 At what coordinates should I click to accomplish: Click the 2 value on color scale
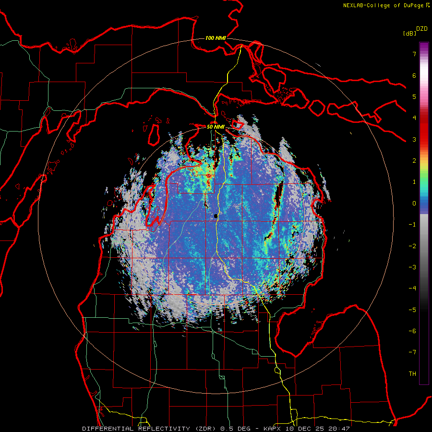pyautogui.click(x=414, y=161)
